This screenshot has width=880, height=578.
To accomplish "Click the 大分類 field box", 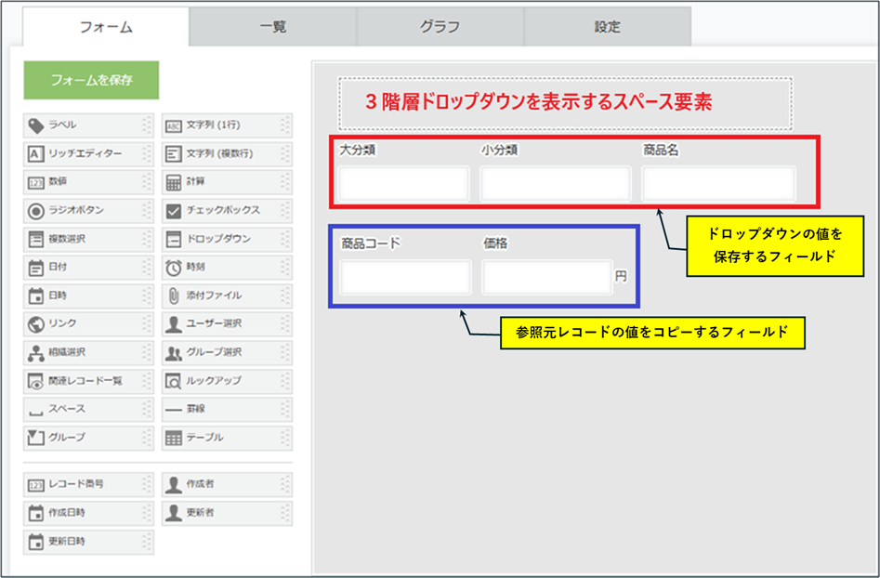I will pos(404,184).
